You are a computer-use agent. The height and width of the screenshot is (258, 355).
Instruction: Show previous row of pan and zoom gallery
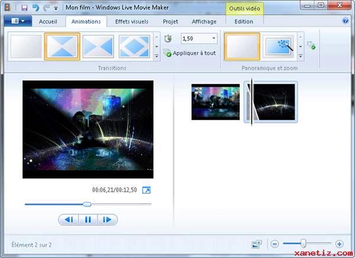tap(301, 37)
